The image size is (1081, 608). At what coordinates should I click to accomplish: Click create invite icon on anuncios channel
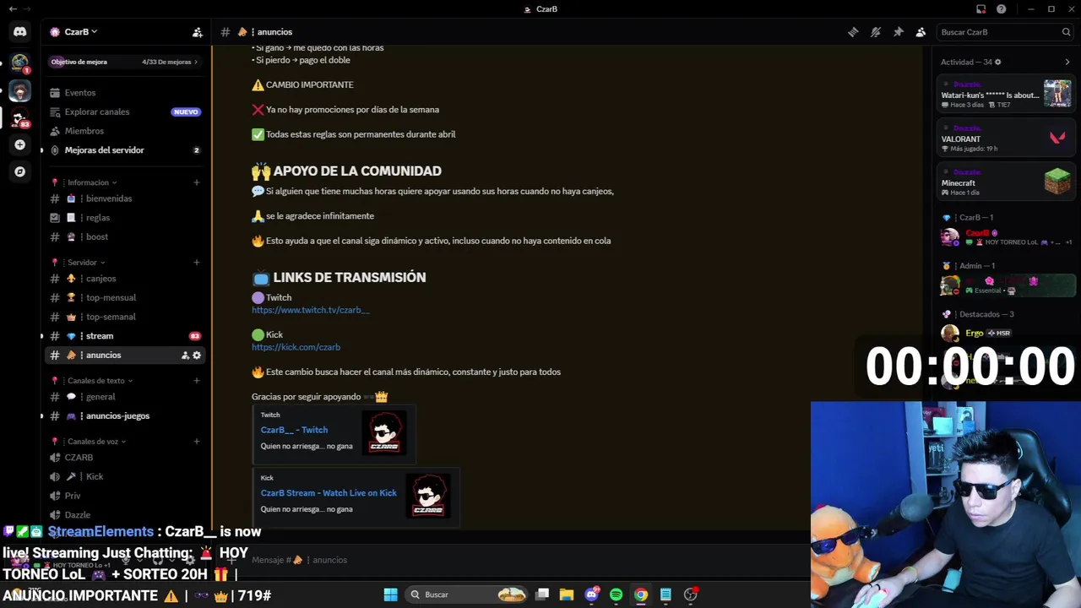(185, 356)
